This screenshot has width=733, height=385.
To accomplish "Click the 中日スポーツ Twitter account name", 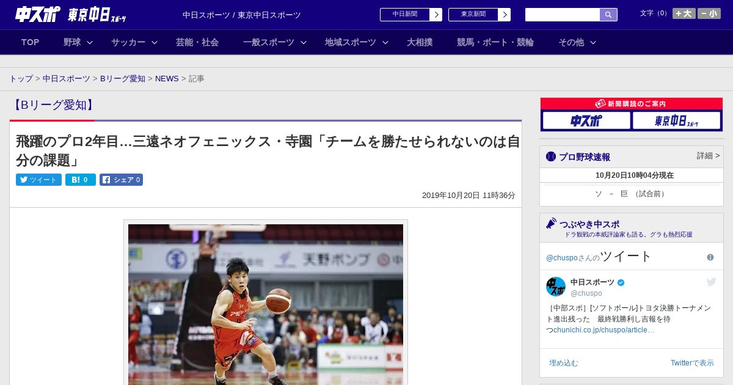I will tap(593, 282).
